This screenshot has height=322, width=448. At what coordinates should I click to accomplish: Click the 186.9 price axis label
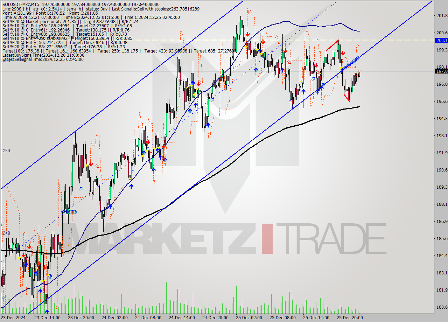point(442,221)
